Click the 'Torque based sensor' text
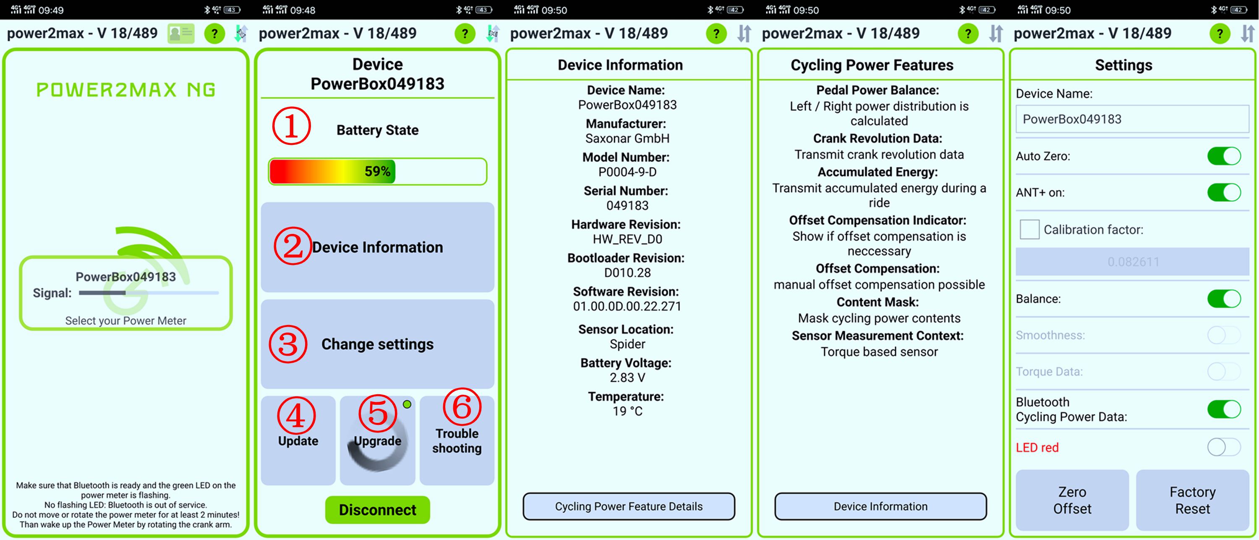Screen dimensions: 1259x540 (x=879, y=352)
